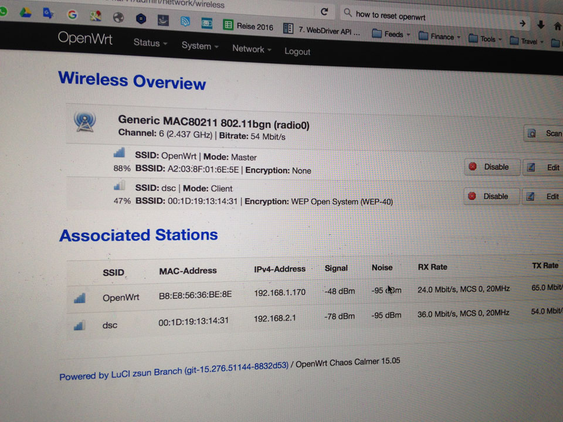Open the Reise 2016 bookmark
The height and width of the screenshot is (422, 563).
tap(249, 26)
